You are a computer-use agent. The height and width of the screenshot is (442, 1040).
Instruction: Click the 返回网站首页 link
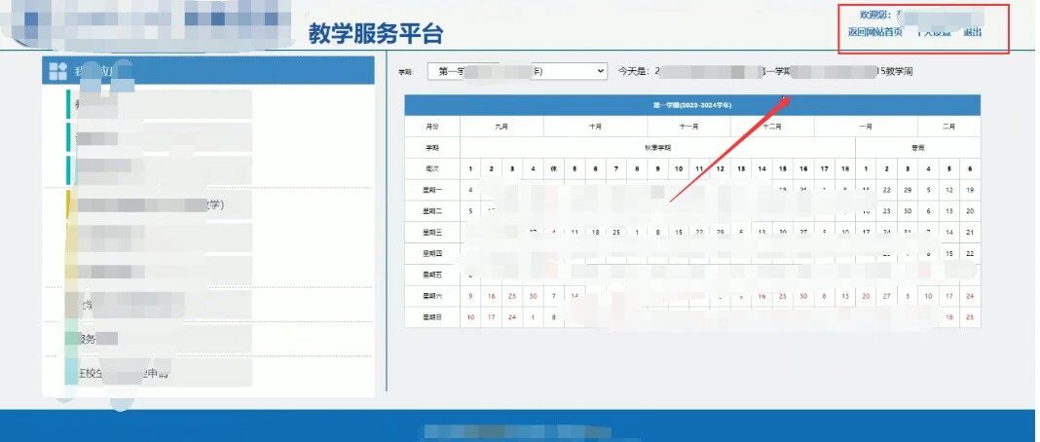pos(874,32)
